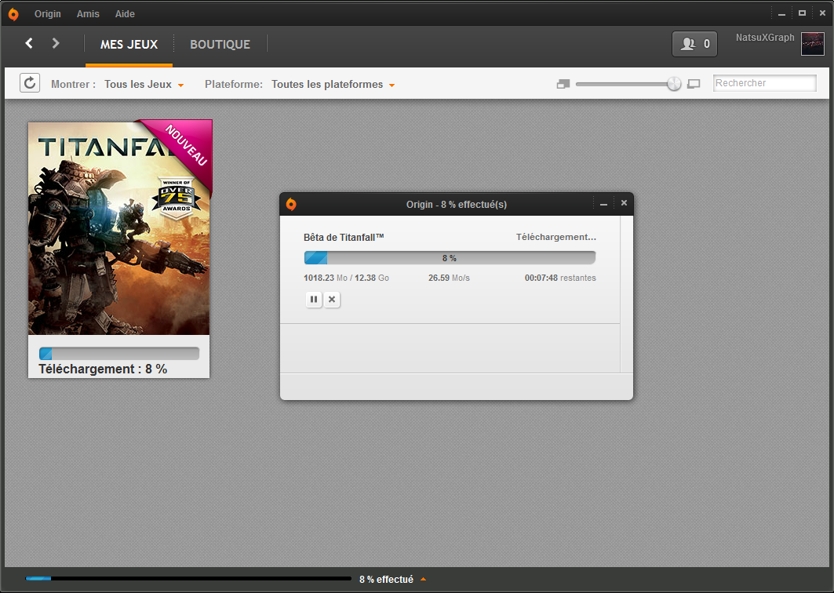
Task: Open the Amis menu
Action: click(x=88, y=14)
